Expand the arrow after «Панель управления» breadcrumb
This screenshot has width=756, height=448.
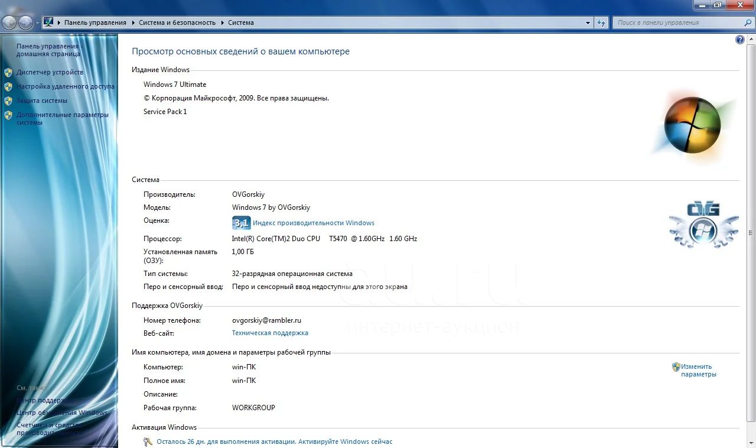pos(133,22)
